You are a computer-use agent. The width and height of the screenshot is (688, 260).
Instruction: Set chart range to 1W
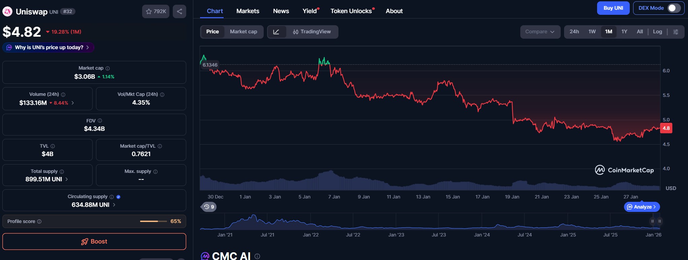[592, 32]
